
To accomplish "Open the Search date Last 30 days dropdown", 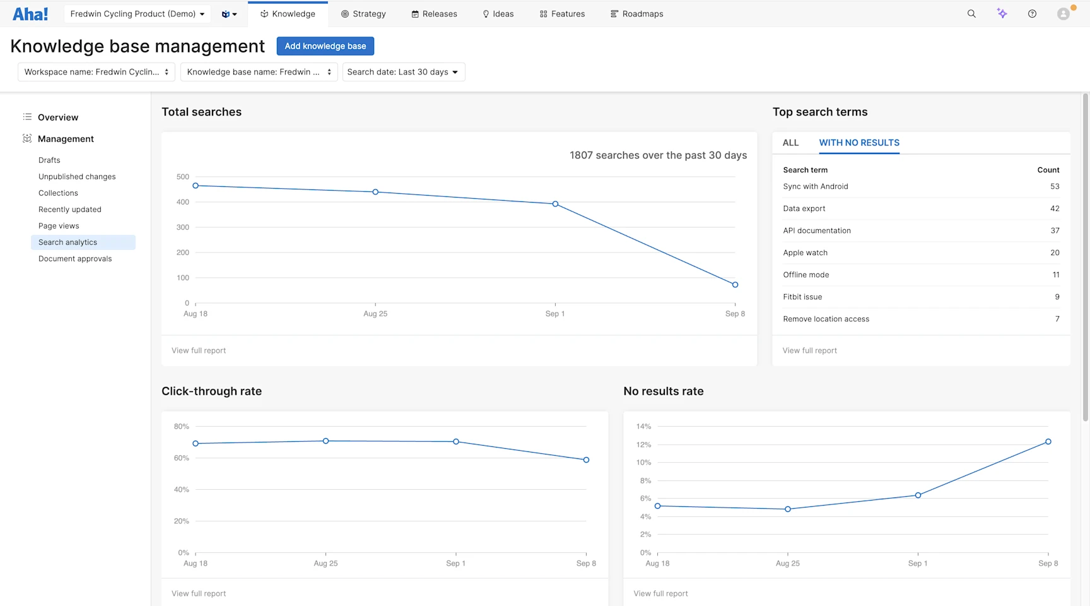I will pos(403,71).
